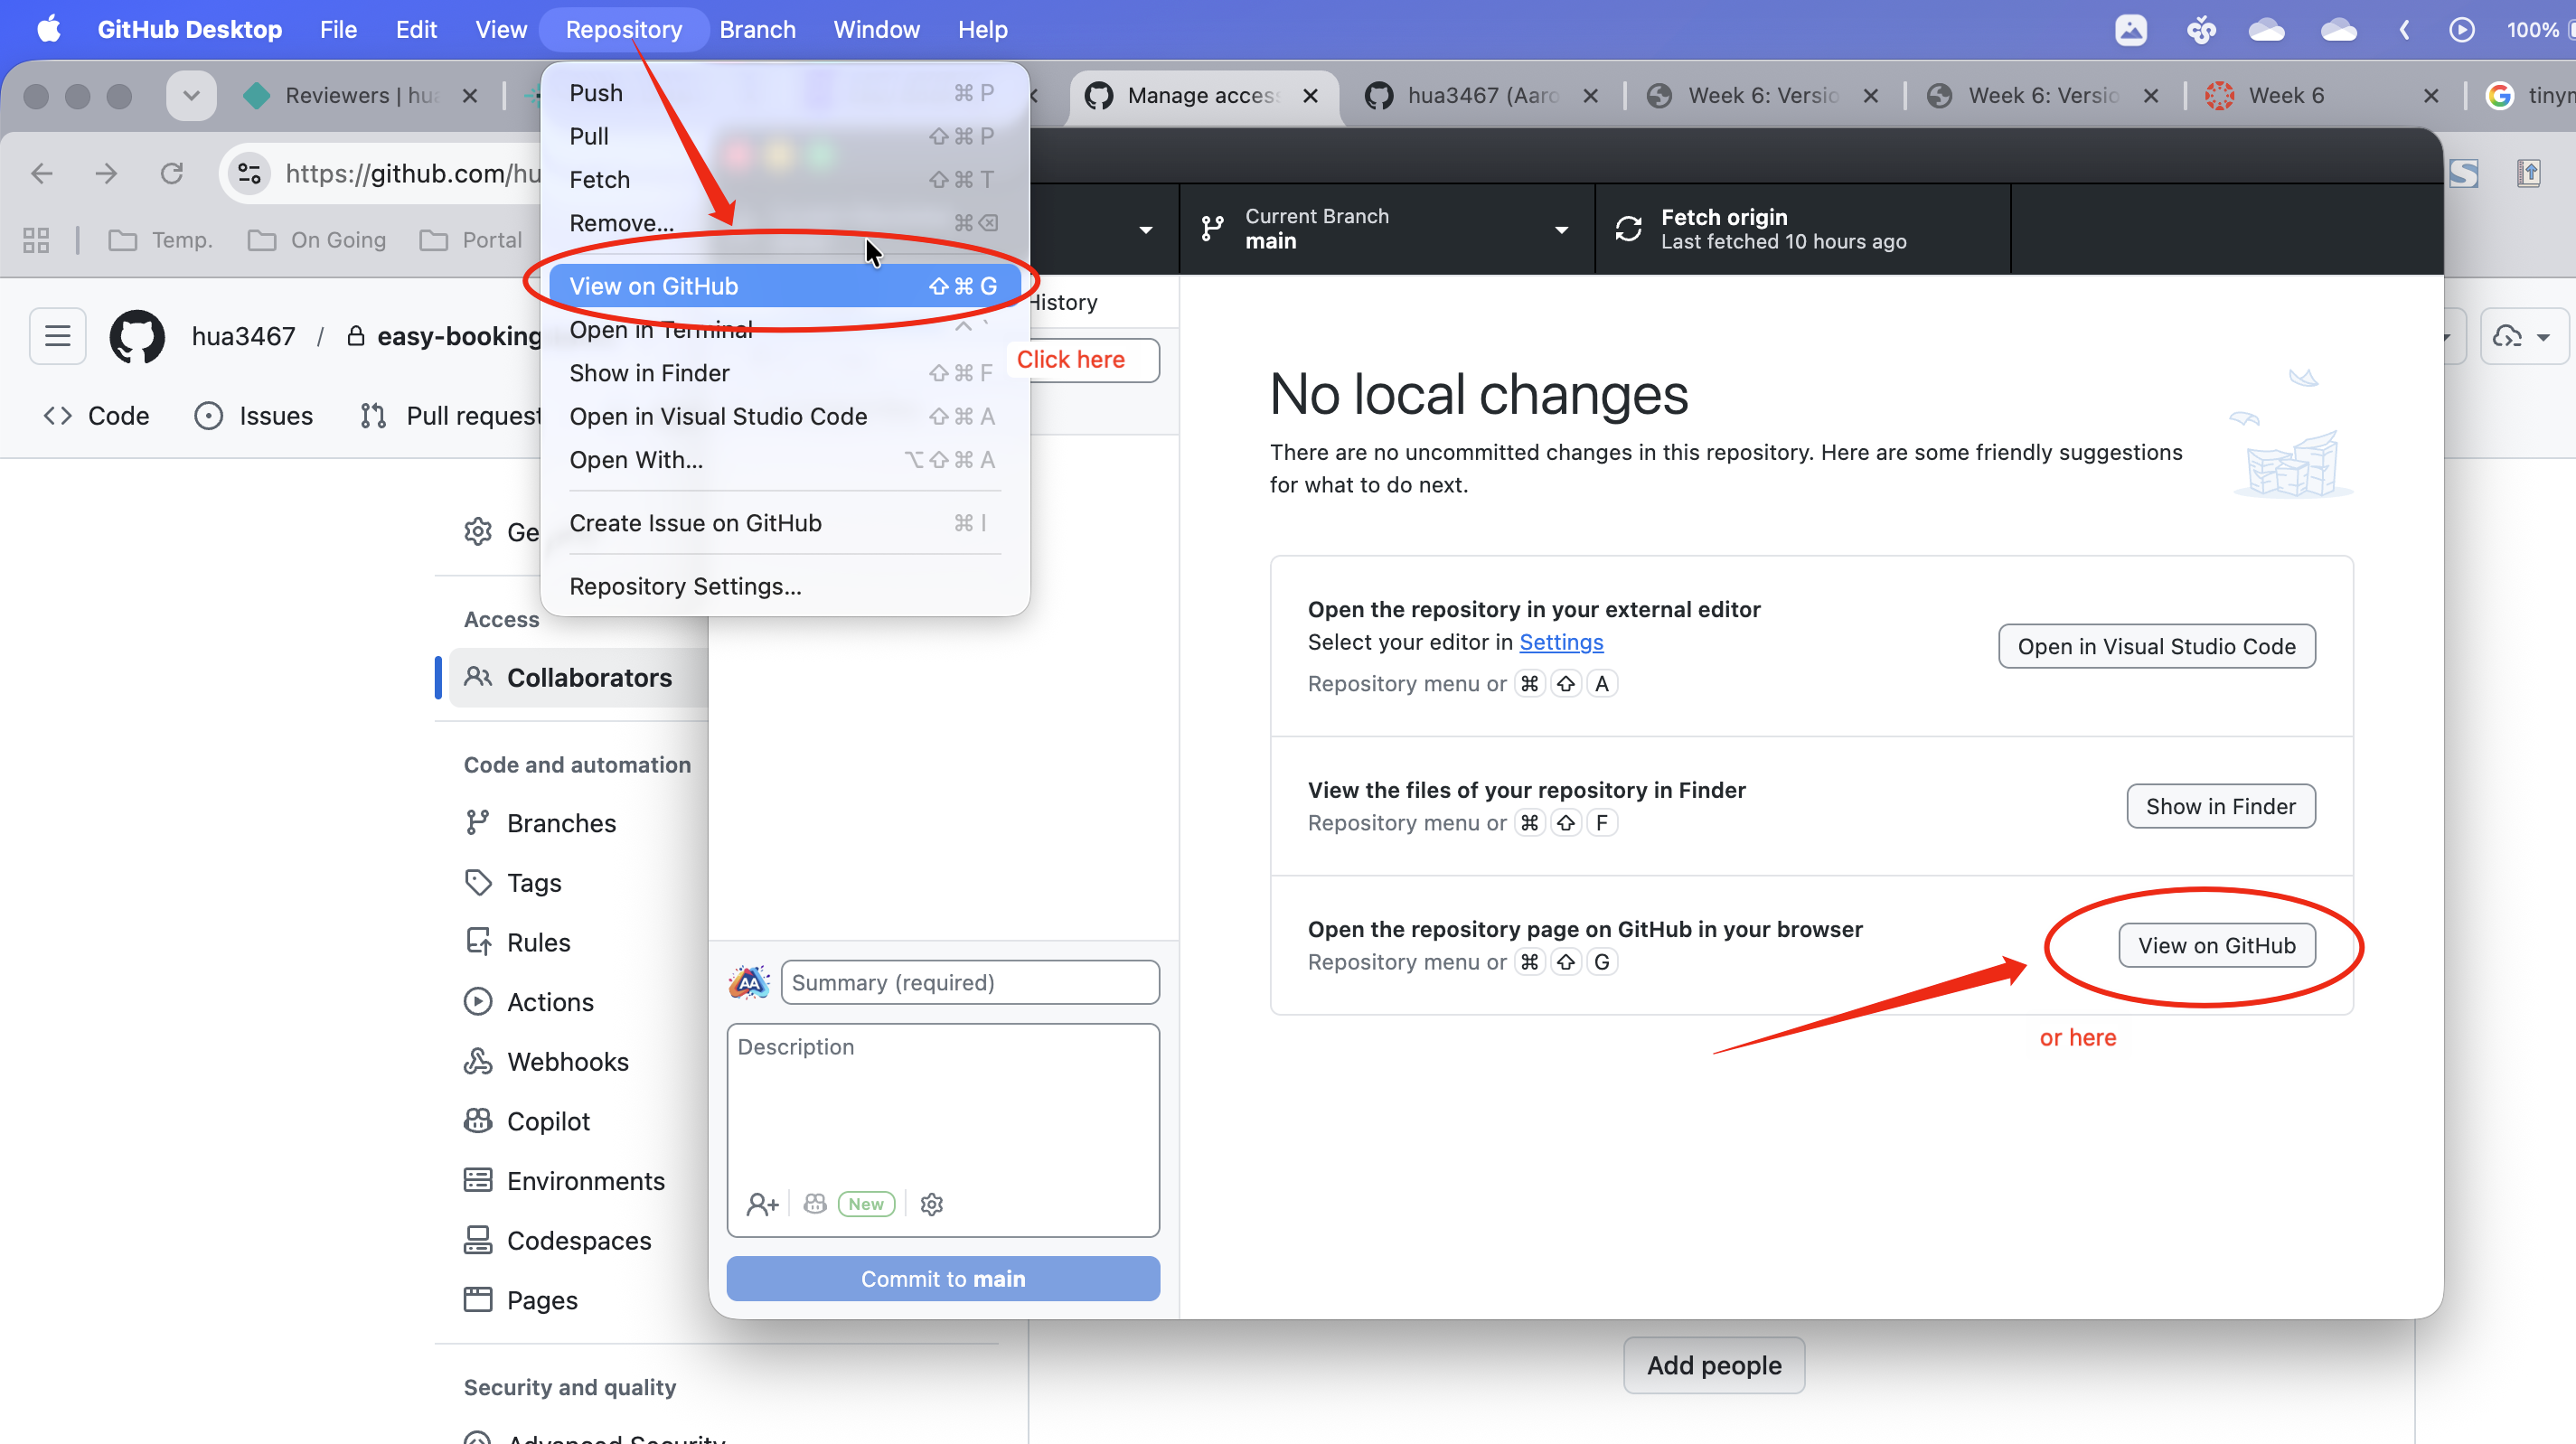The height and width of the screenshot is (1444, 2576).
Task: Select Collaborators in settings sidebar
Action: (578, 677)
